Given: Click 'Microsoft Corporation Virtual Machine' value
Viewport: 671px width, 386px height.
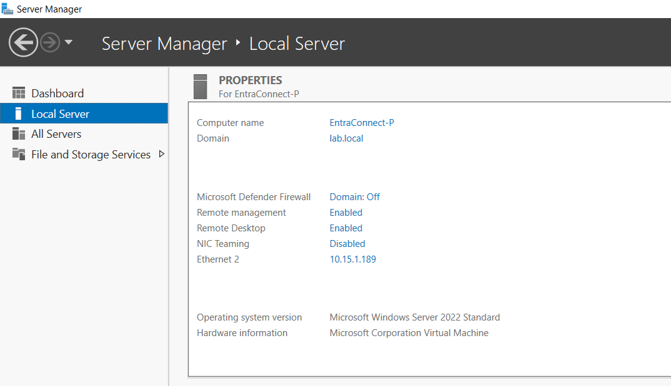Looking at the screenshot, I should pos(409,333).
